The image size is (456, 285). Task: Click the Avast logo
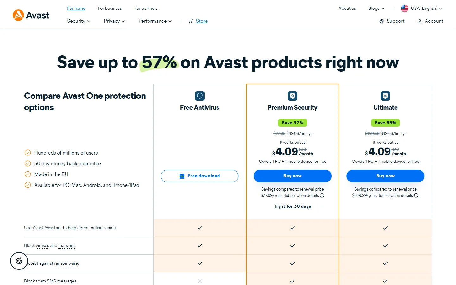31,15
